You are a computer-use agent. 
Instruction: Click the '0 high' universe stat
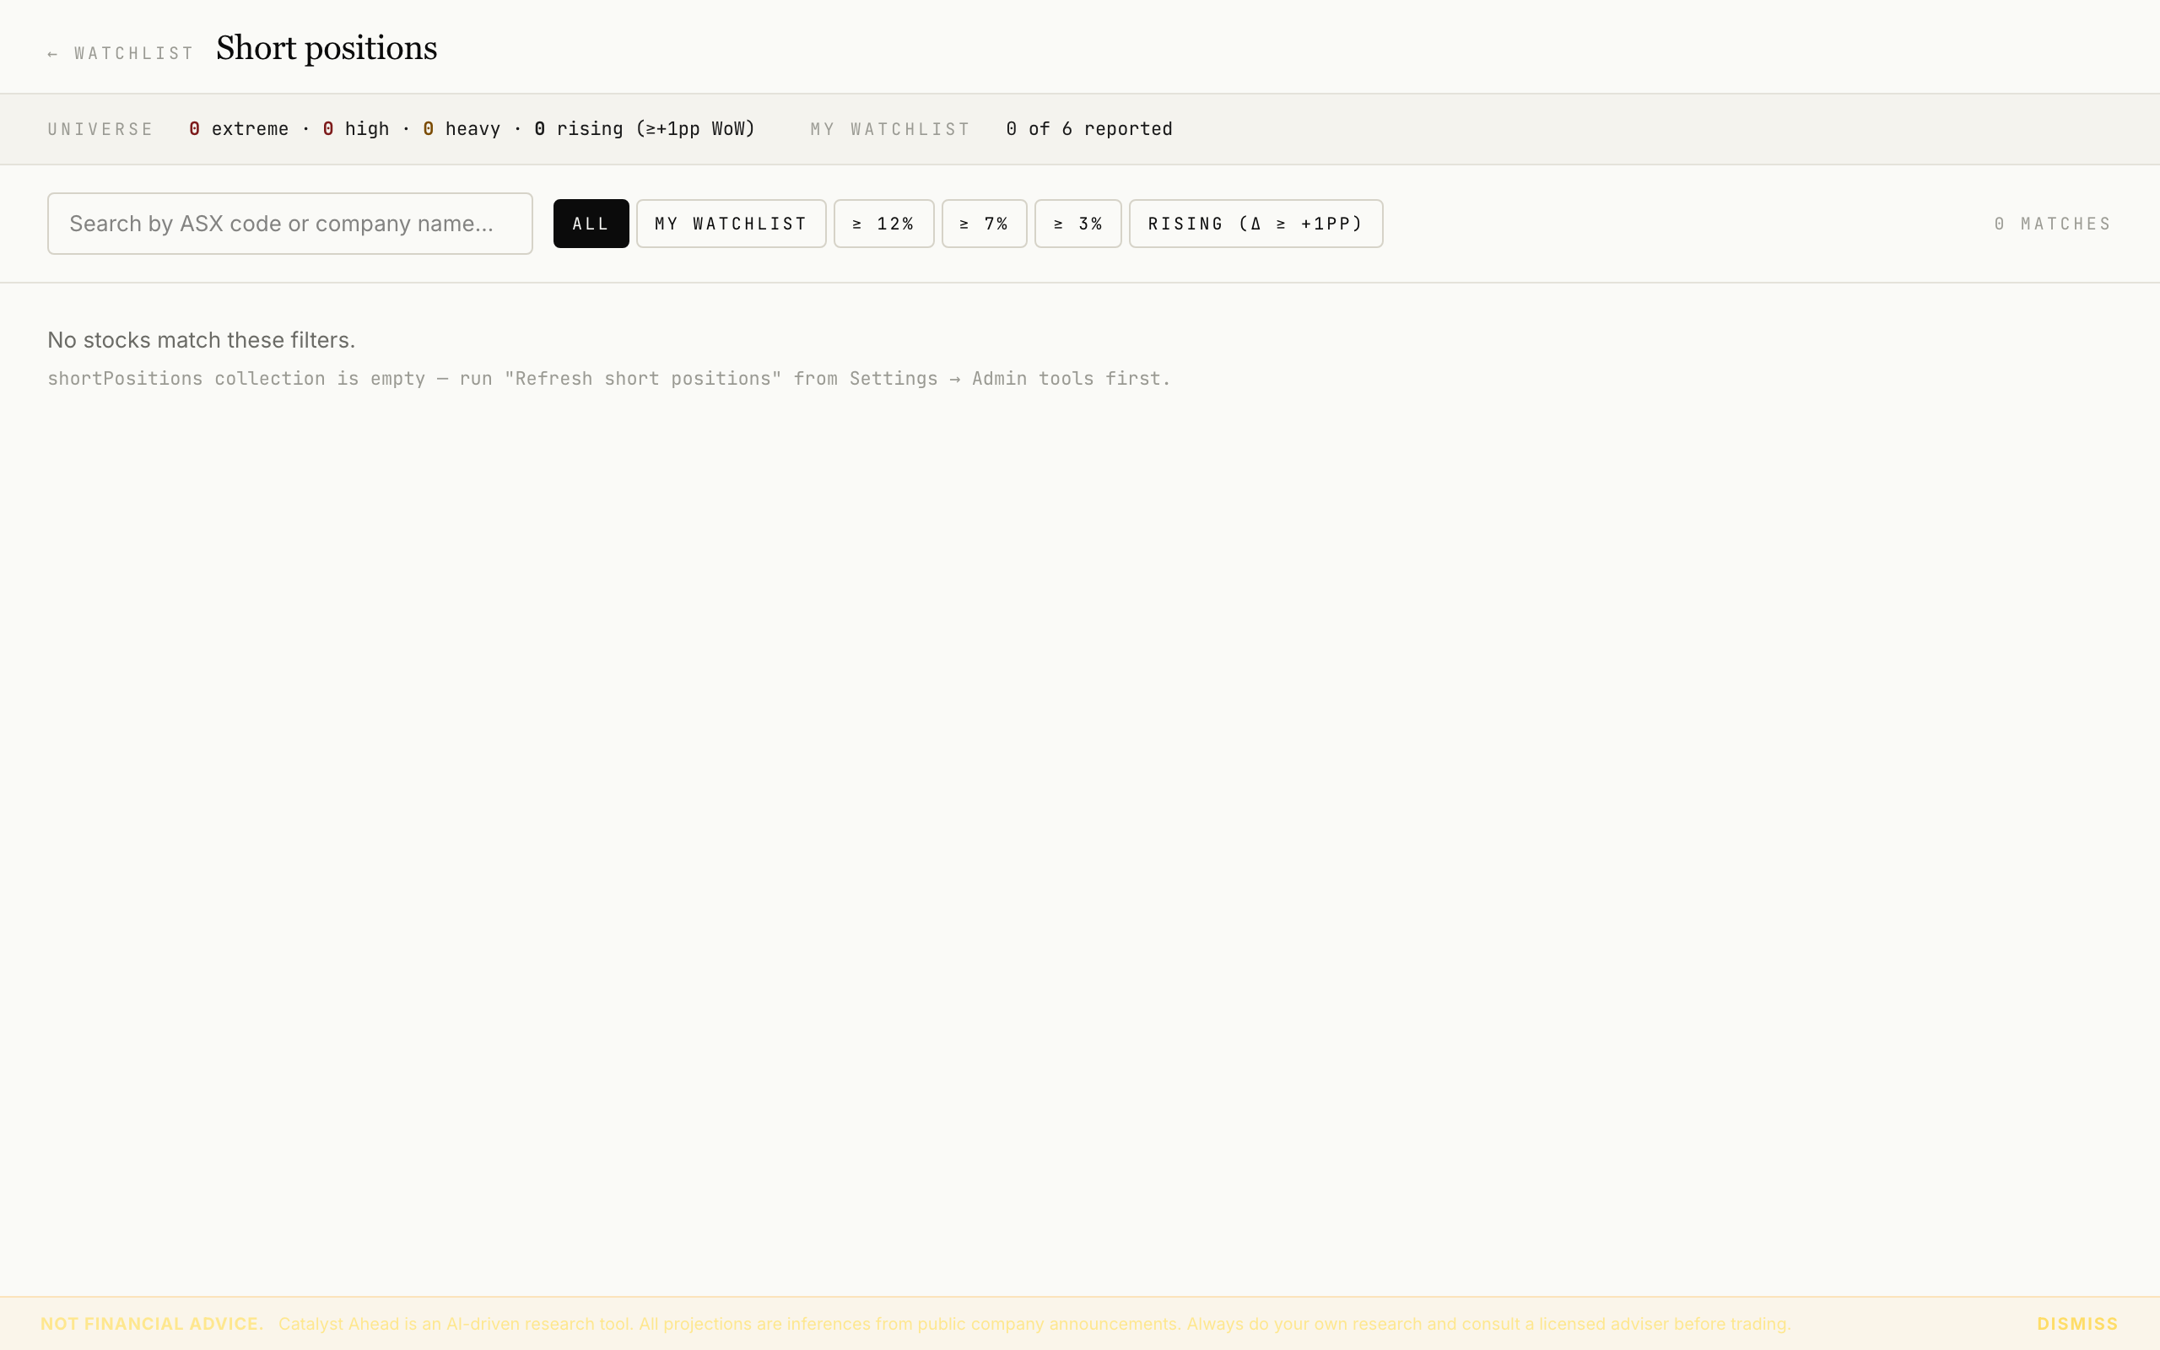point(356,128)
